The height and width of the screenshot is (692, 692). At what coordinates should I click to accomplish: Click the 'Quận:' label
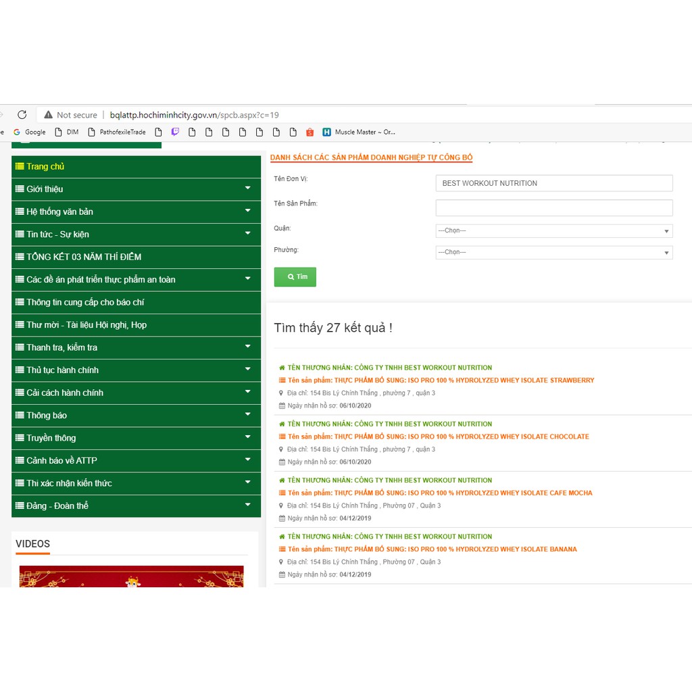click(x=282, y=228)
